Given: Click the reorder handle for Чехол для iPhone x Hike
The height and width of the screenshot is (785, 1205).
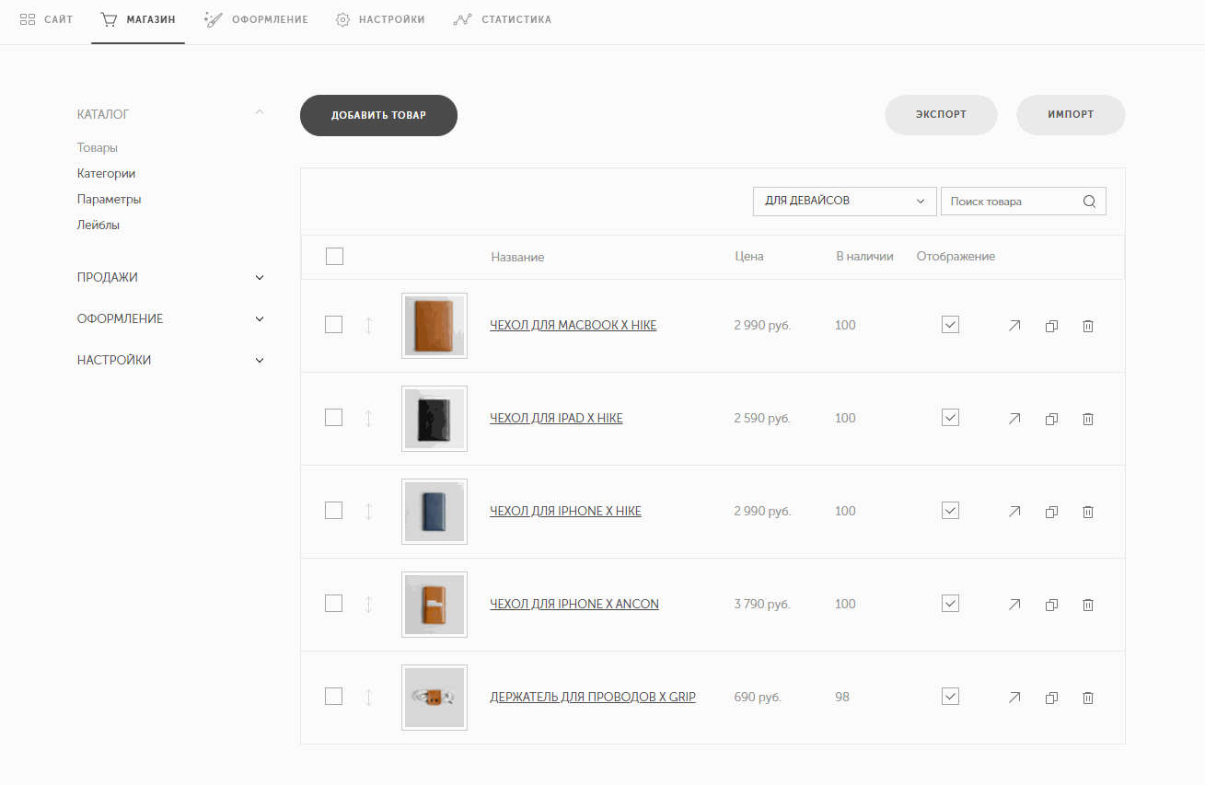Looking at the screenshot, I should point(368,512).
